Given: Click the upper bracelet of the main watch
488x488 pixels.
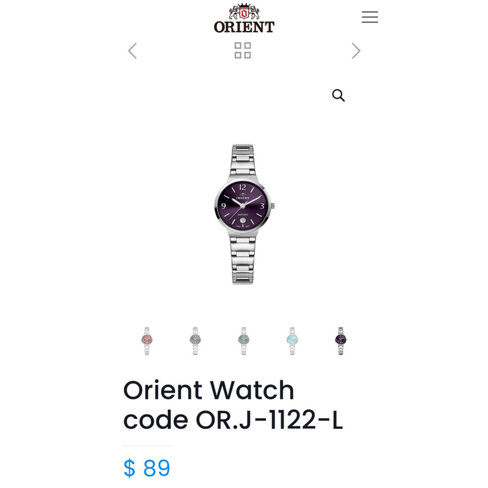Looking at the screenshot, I should (x=243, y=160).
